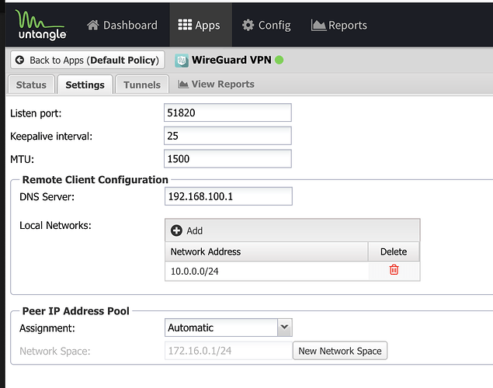Focus the Listen port field

(x=227, y=113)
